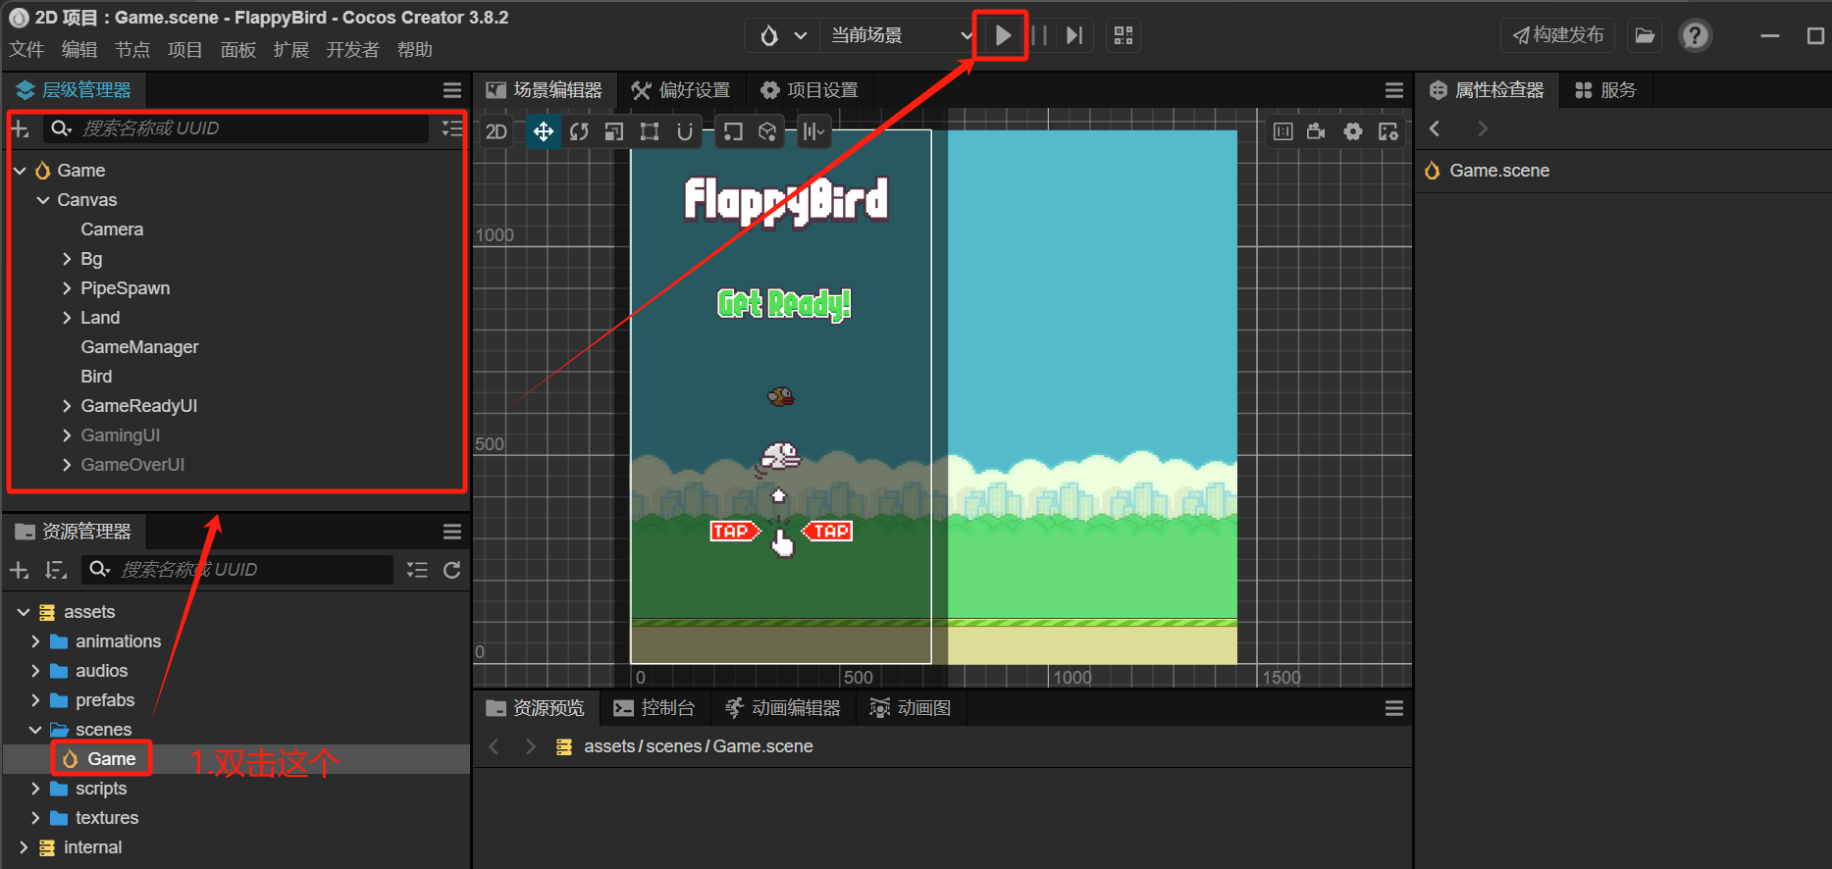Image resolution: width=1832 pixels, height=869 pixels.
Task: Toggle the local/global coordinate cube icon
Action: 768,131
